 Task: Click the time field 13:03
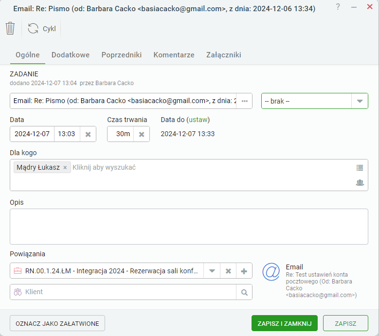click(x=67, y=134)
